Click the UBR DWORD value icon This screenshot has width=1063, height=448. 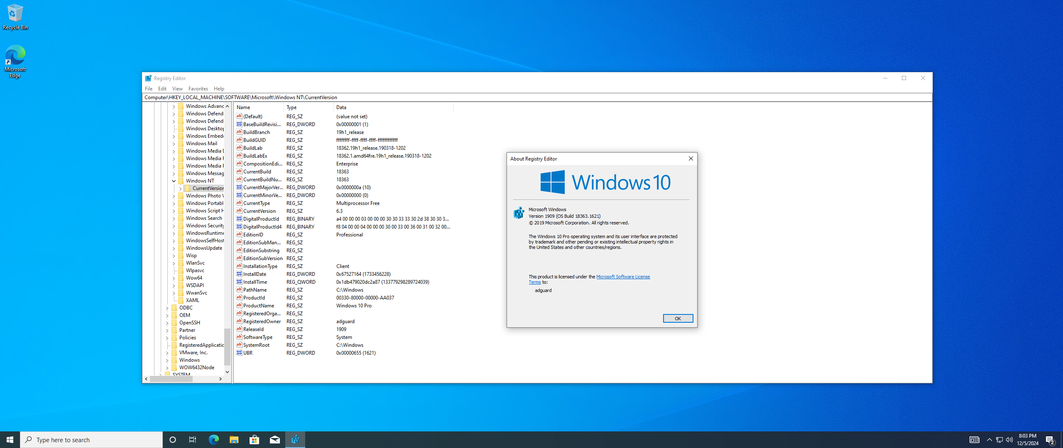[x=239, y=353]
